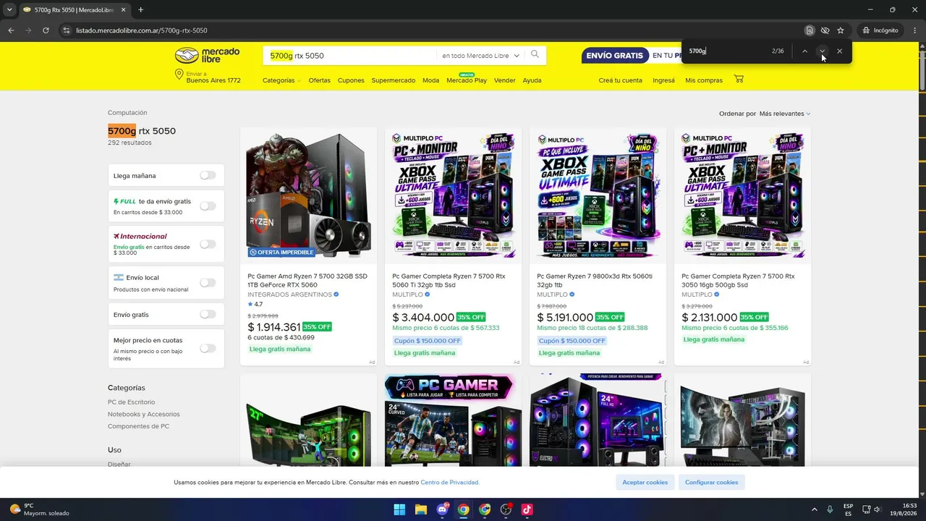The height and width of the screenshot is (521, 926).
Task: Bookmark this page with the star icon
Action: click(x=841, y=30)
